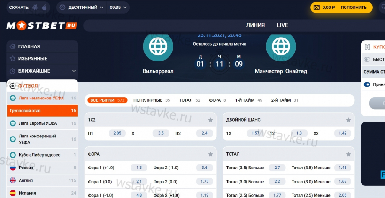385x198 pixels.
Task: Open Россия football leagues
Action: 42,168
